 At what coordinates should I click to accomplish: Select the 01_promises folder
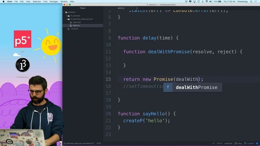click(x=75, y=16)
